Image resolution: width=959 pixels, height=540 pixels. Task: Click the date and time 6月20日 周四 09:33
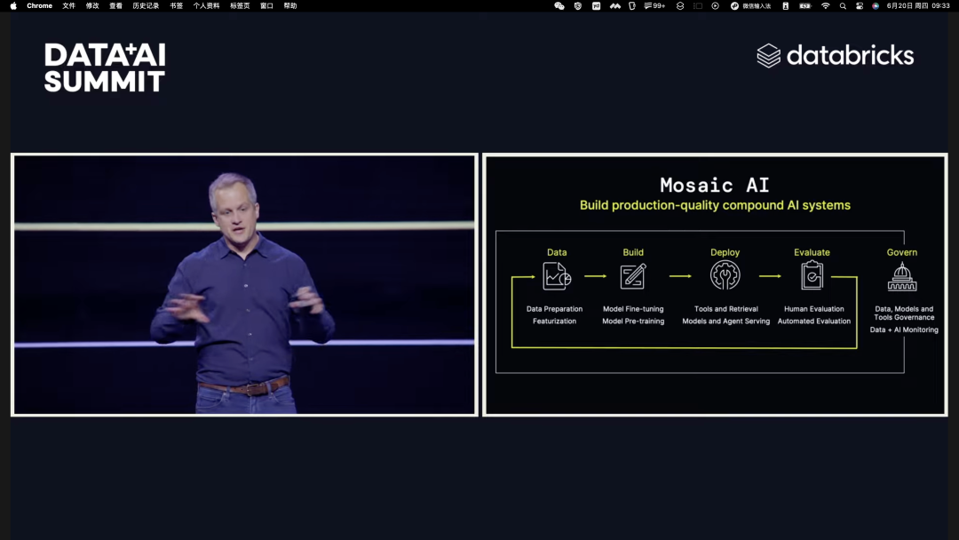918,6
